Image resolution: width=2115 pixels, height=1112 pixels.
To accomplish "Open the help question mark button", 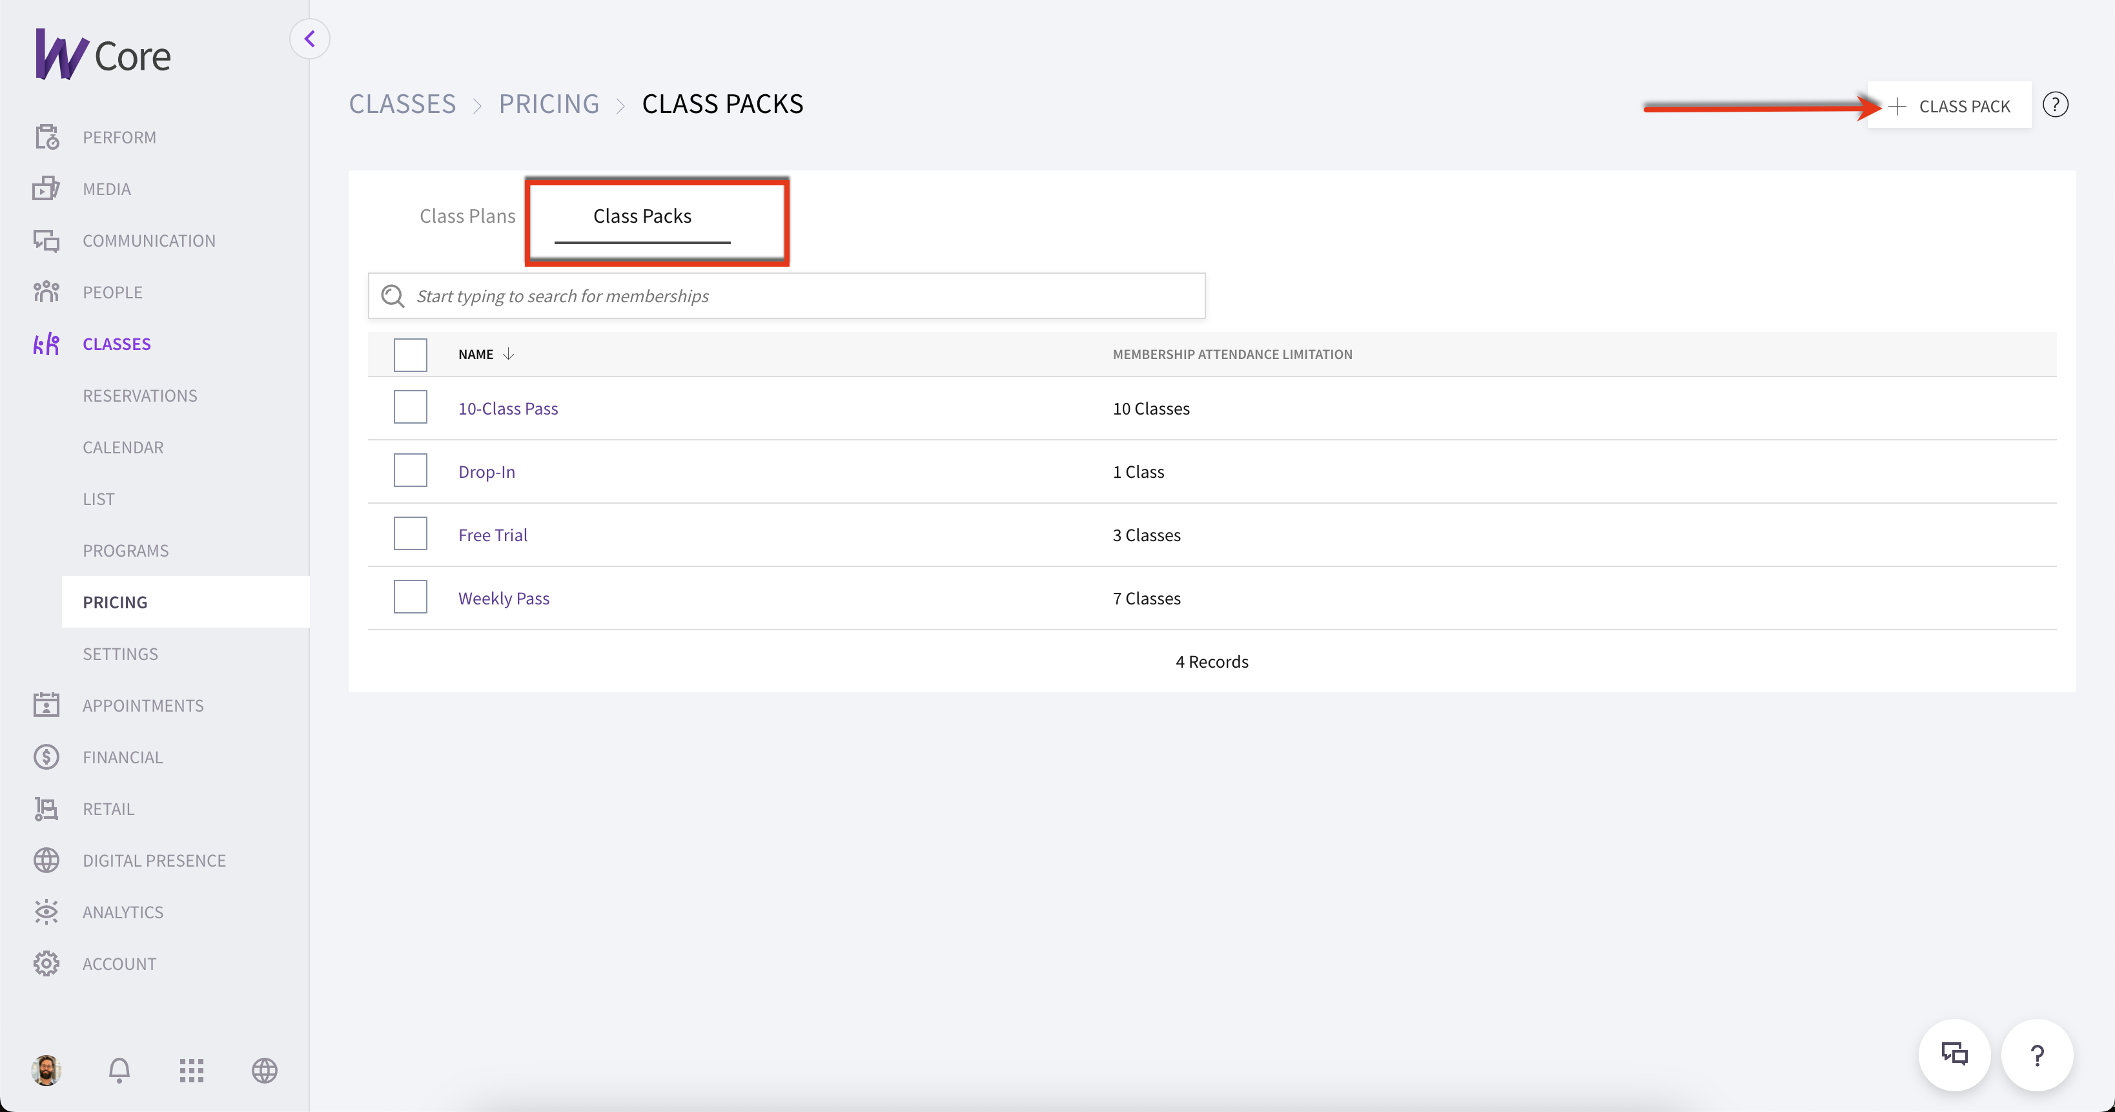I will point(2055,105).
